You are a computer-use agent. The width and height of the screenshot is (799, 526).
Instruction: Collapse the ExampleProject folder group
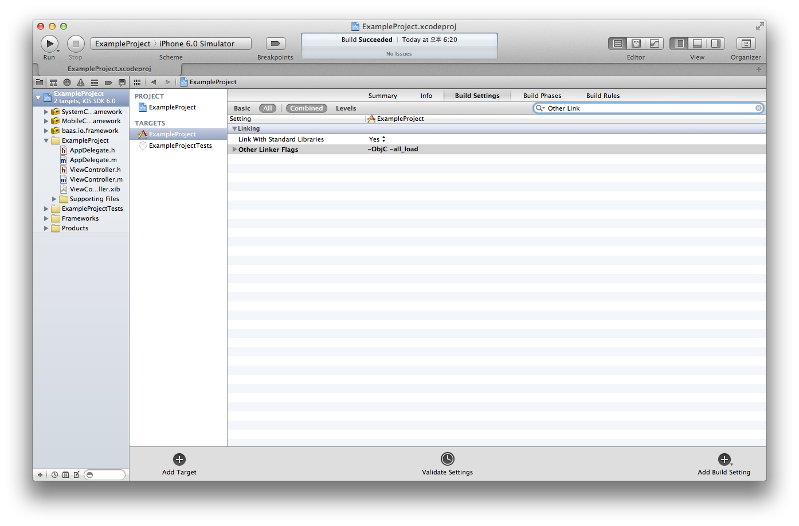(46, 141)
